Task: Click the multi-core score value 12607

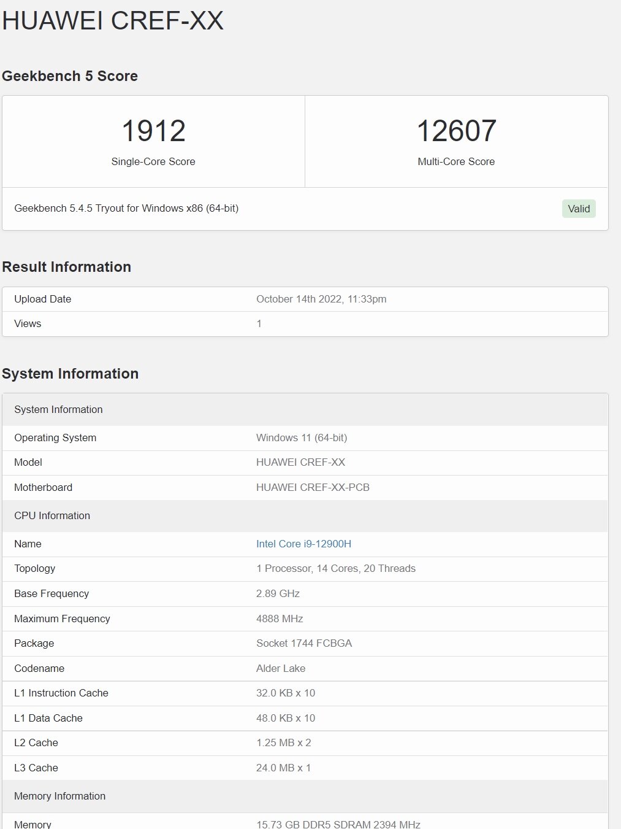Action: (x=456, y=131)
